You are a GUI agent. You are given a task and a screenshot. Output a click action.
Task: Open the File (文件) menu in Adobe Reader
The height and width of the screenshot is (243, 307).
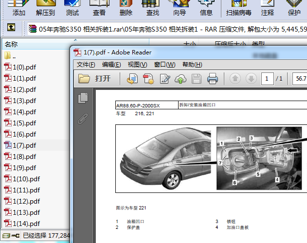86,65
